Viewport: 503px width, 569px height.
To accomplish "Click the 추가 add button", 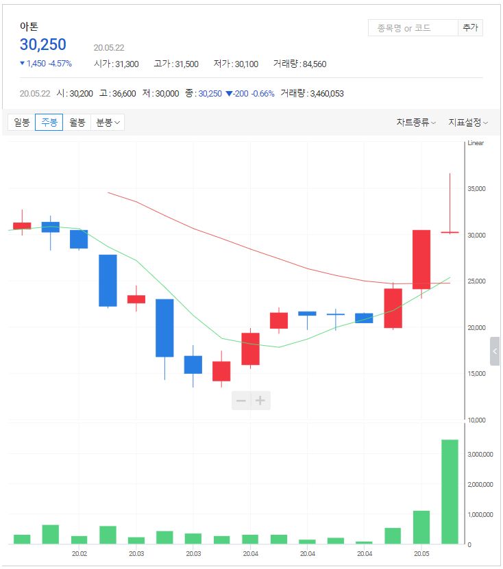I will 470,28.
